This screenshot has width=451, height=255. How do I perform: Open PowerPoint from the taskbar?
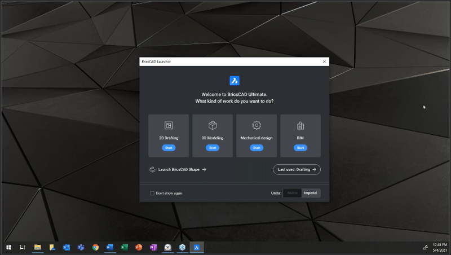[x=139, y=247]
